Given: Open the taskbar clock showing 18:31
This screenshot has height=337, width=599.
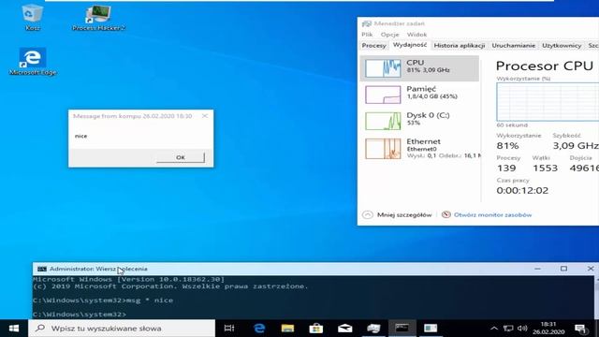Looking at the screenshot, I should 548,329.
